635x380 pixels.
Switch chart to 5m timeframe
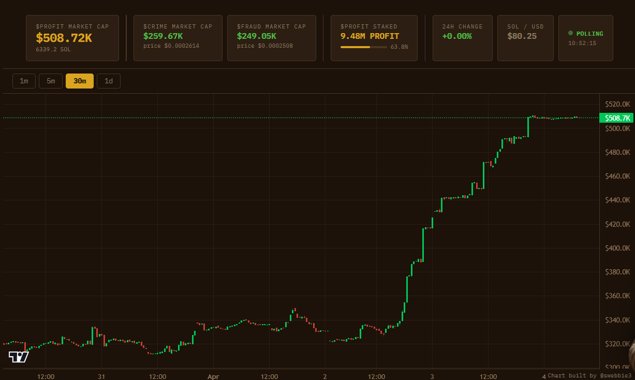(51, 81)
